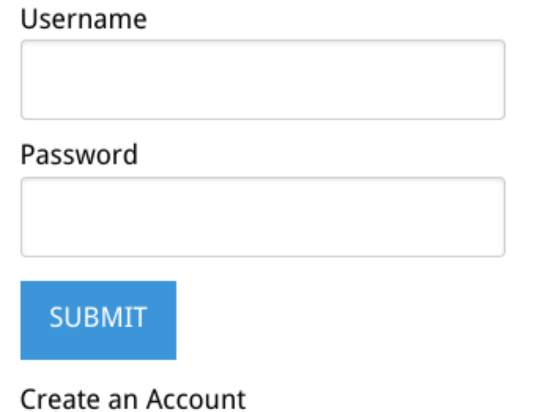Click the Password input field
Viewport: 537px width, 412px height.
263,217
